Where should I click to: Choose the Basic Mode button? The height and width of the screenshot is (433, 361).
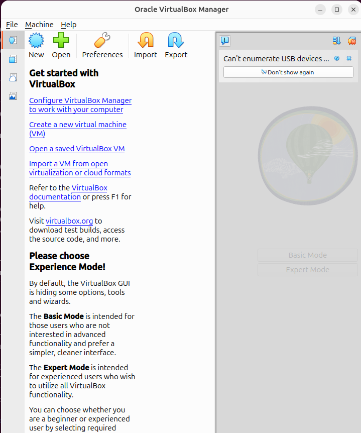tap(308, 255)
